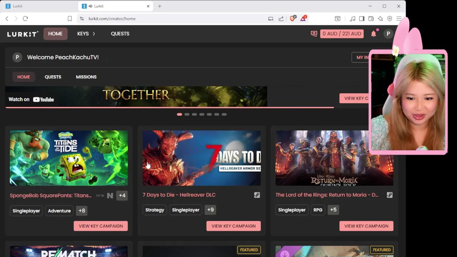The width and height of the screenshot is (457, 257).
Task: Select the Missions sub-tab
Action: pyautogui.click(x=86, y=77)
